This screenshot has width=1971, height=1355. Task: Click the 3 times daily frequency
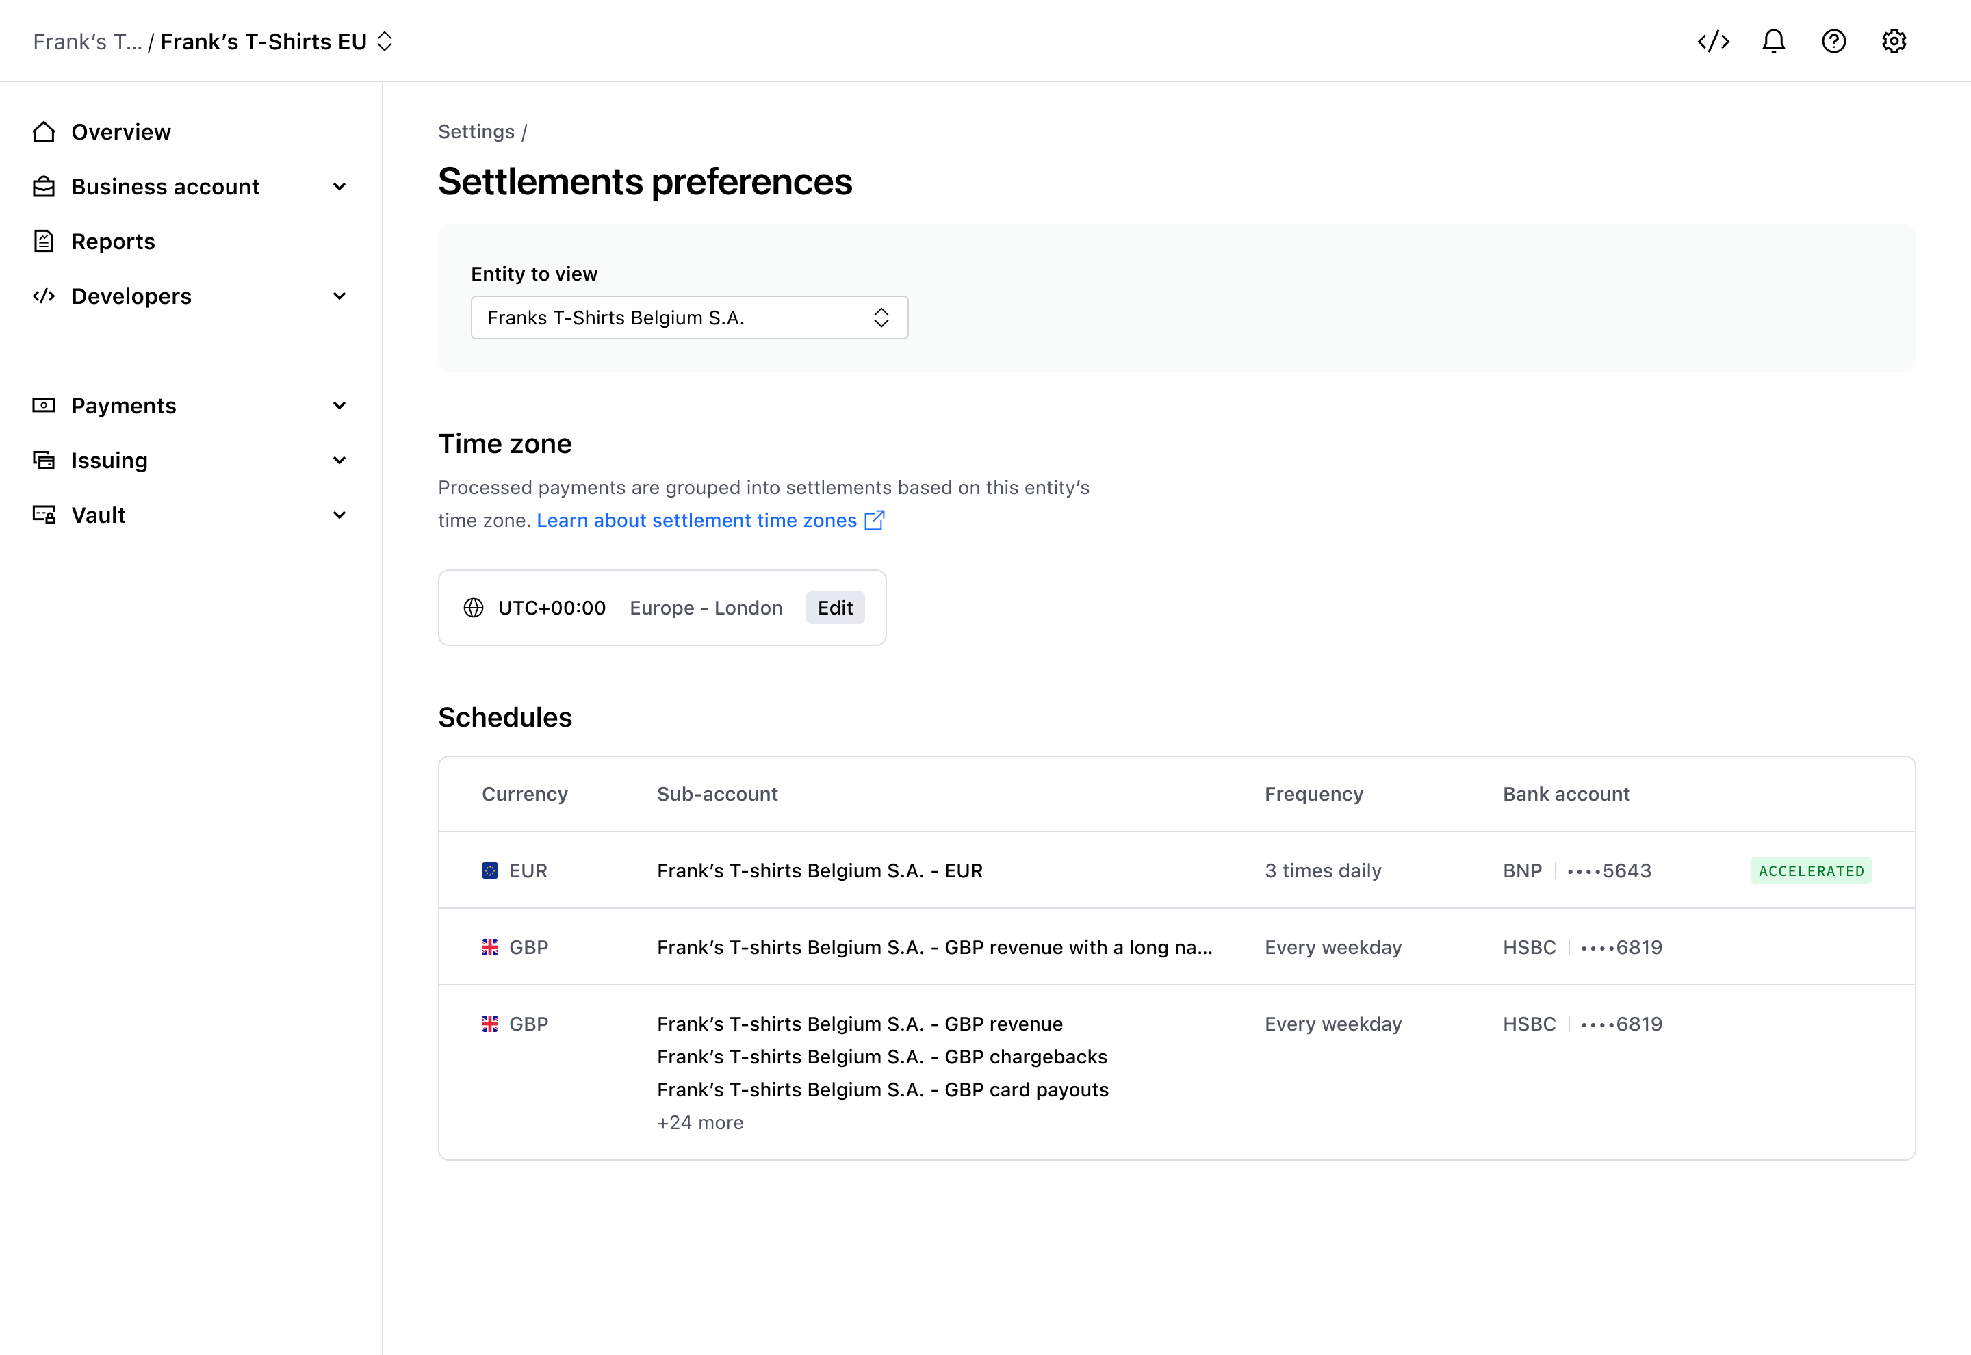(1324, 870)
